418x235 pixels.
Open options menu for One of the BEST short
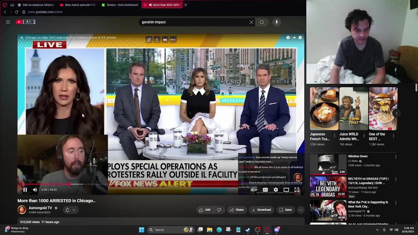(393, 136)
